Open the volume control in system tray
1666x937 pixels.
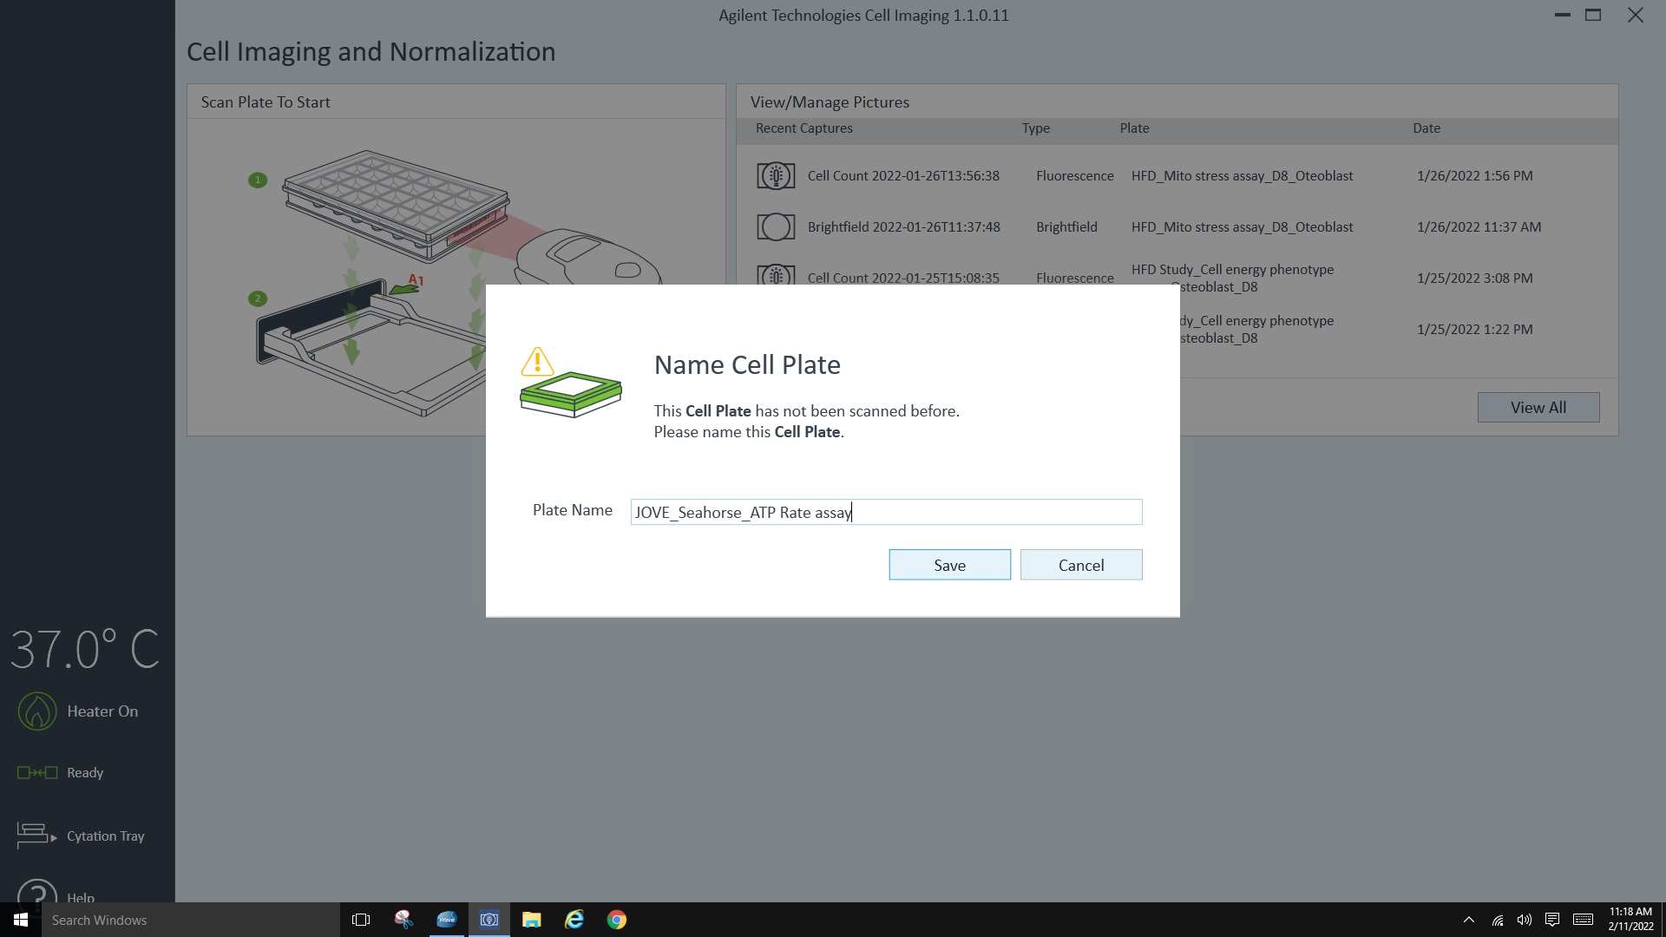pos(1524,920)
